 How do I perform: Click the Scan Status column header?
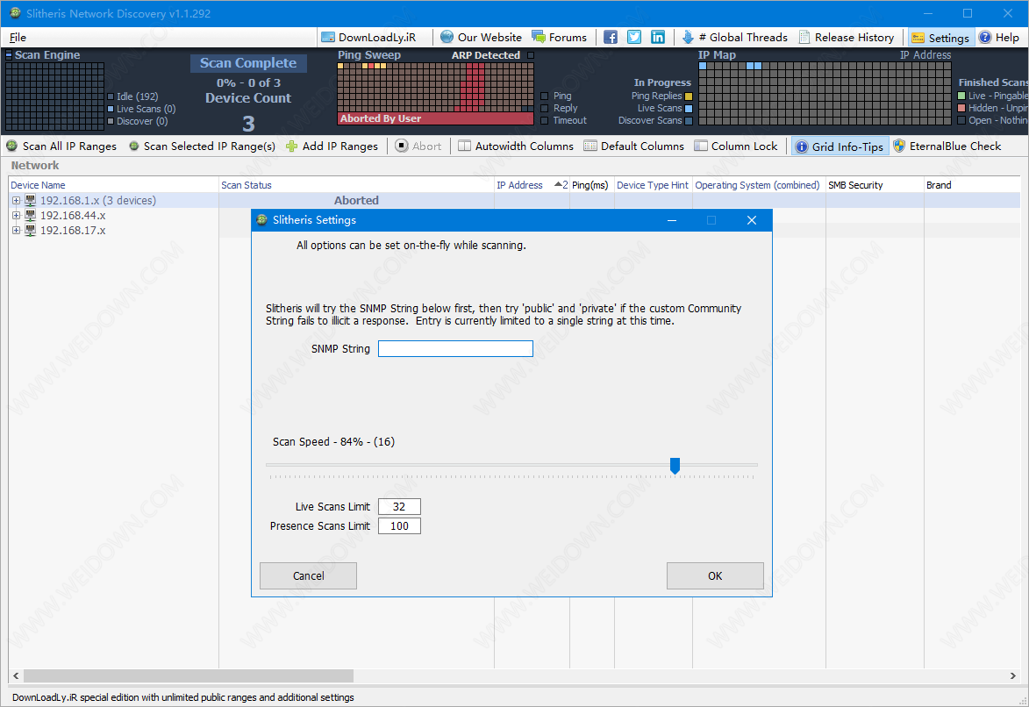(356, 185)
